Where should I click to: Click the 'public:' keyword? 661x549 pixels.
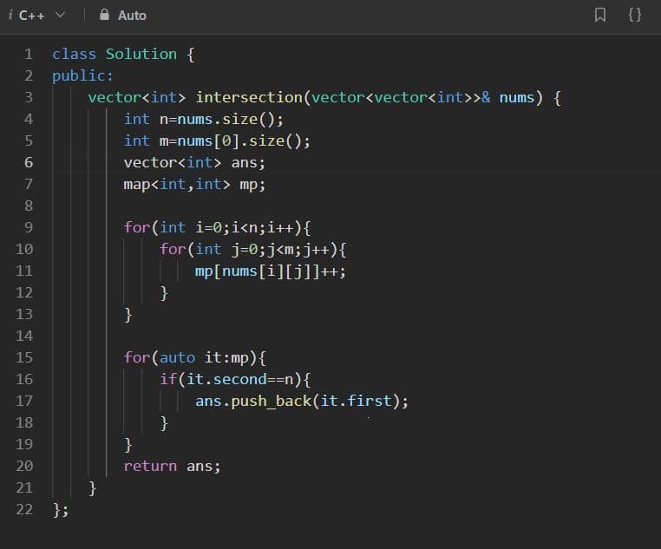pyautogui.click(x=82, y=75)
